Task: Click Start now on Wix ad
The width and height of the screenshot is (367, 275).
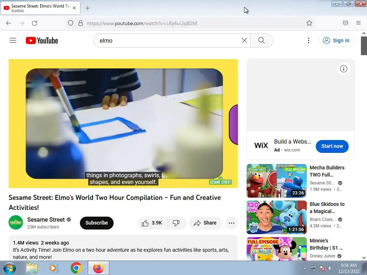Action: pos(332,146)
